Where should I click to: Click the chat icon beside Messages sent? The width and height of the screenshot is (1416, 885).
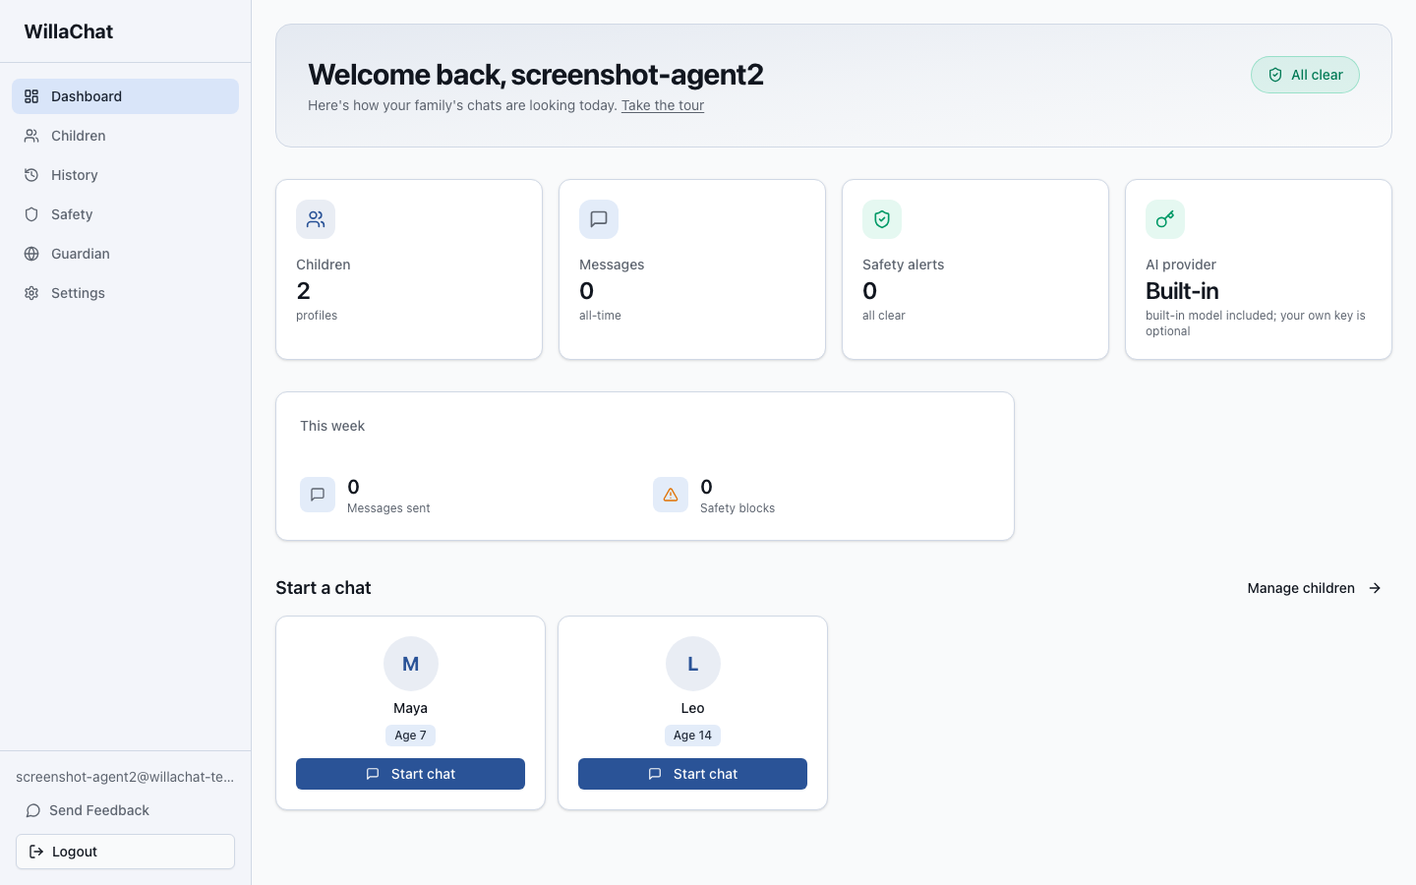pos(318,495)
